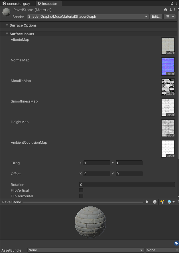Open the preview panel three-dot menu
Screen dimensions: 179x253
pos(178,202)
